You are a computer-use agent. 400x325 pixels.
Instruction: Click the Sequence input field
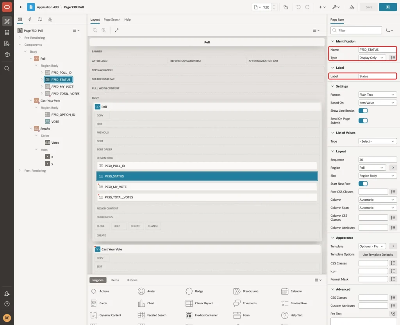378,160
